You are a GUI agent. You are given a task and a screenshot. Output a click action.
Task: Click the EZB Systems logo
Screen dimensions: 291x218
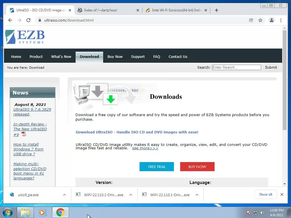coord(25,37)
